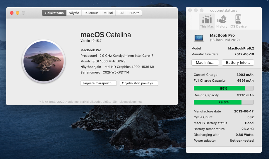Open the History view in coconutBattery
The height and width of the screenshot is (159, 269).
222,21
